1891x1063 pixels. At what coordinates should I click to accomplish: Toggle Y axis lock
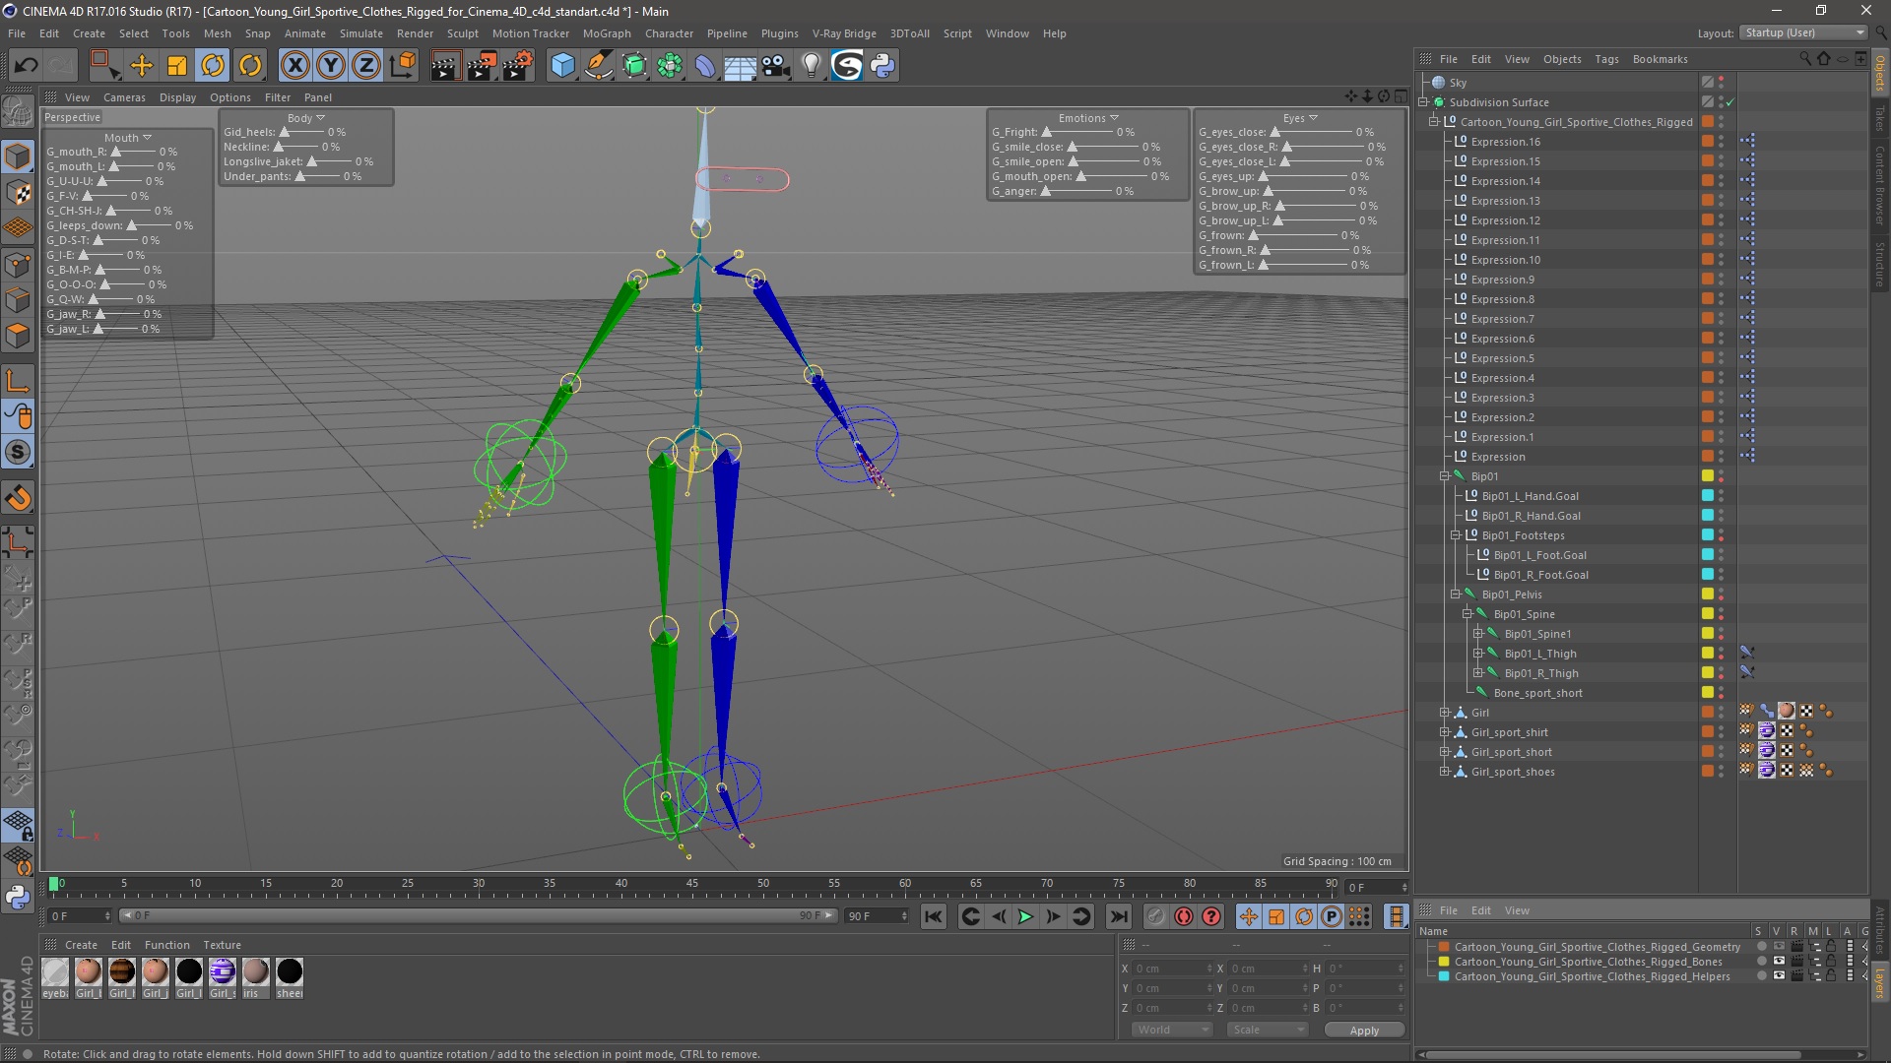[x=331, y=66]
